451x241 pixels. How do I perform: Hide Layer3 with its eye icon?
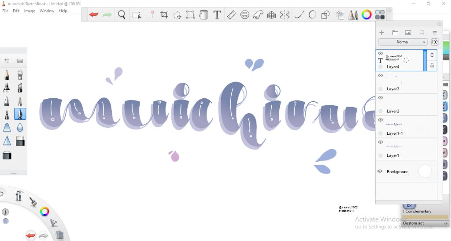click(380, 75)
